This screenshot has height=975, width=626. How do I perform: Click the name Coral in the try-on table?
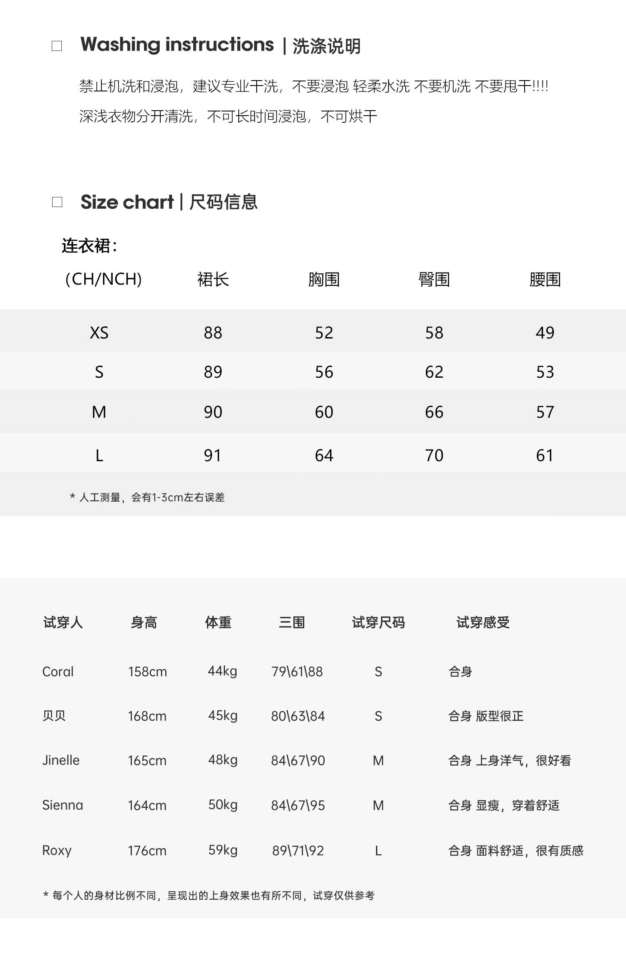[58, 672]
